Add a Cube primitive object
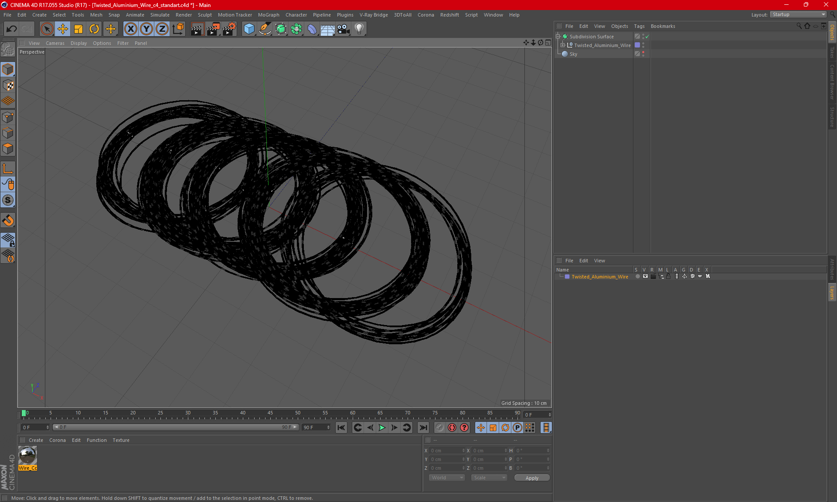837x502 pixels. click(x=249, y=29)
